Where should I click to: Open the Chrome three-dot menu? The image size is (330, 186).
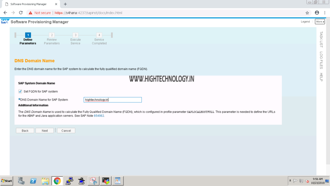click(x=325, y=13)
